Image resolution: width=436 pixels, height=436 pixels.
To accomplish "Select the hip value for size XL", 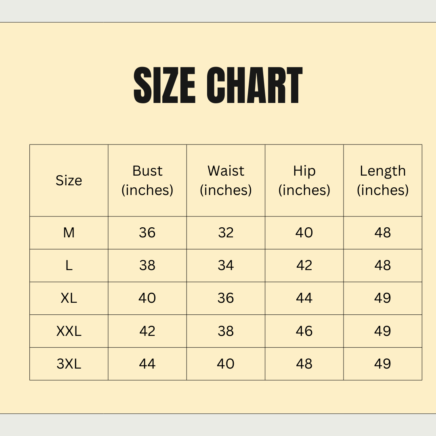I will coord(304,298).
